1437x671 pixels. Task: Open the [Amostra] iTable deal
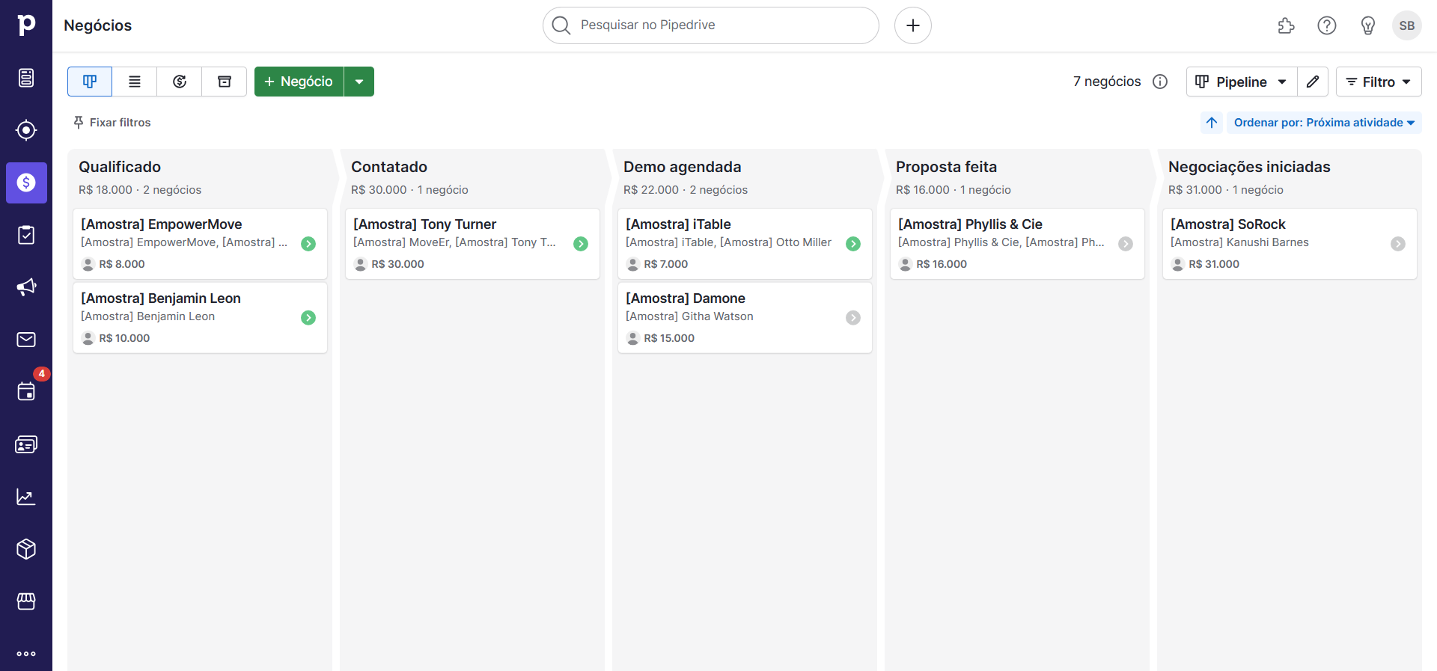[745, 244]
